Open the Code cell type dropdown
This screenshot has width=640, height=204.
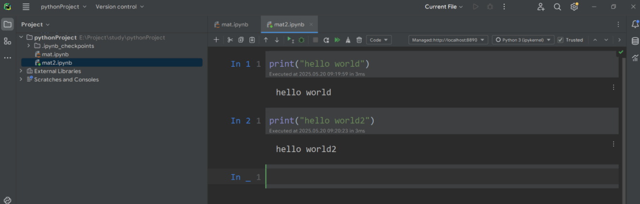pyautogui.click(x=379, y=40)
